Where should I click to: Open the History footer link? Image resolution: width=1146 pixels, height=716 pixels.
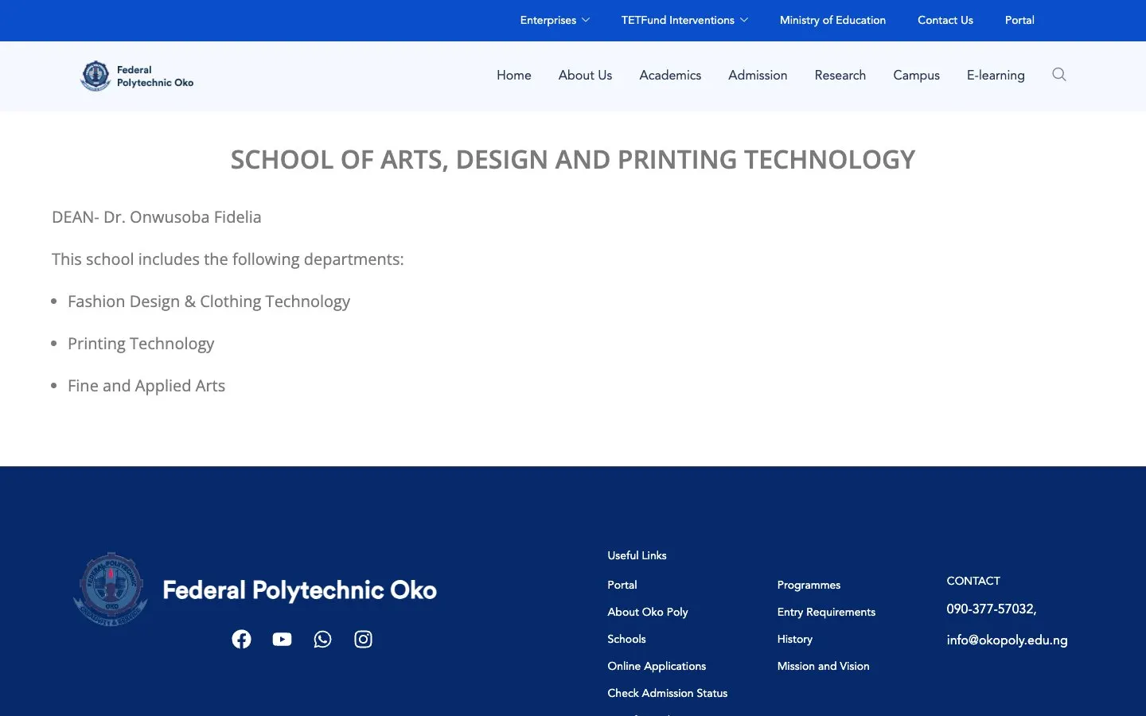(x=795, y=639)
